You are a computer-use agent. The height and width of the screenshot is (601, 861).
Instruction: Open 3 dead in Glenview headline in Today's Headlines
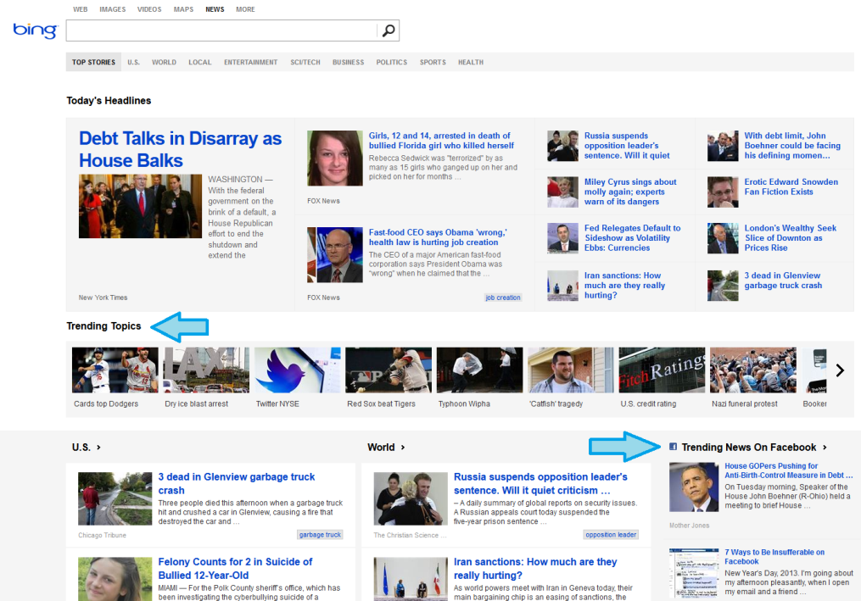[x=784, y=281]
